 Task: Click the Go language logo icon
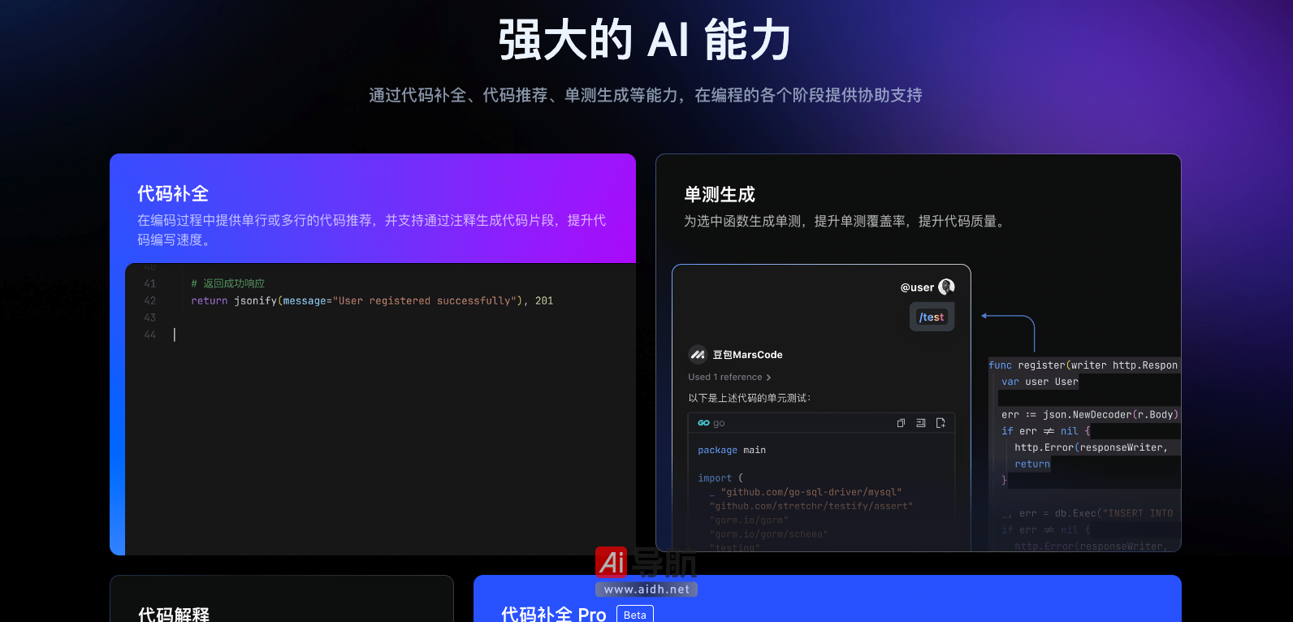703,423
